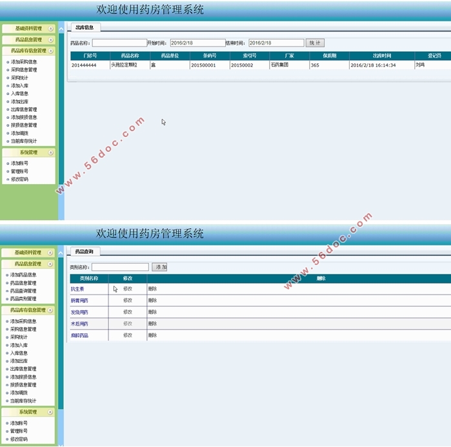Click the 开始时间 date field
The image size is (451, 447).
pyautogui.click(x=197, y=43)
